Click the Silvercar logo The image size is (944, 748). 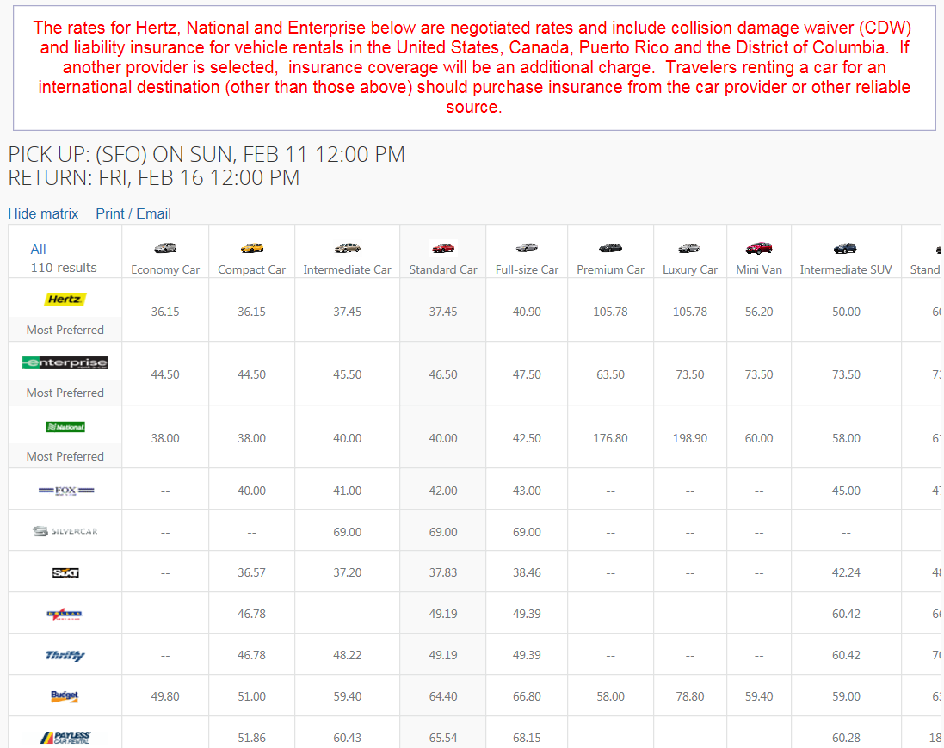pos(65,531)
